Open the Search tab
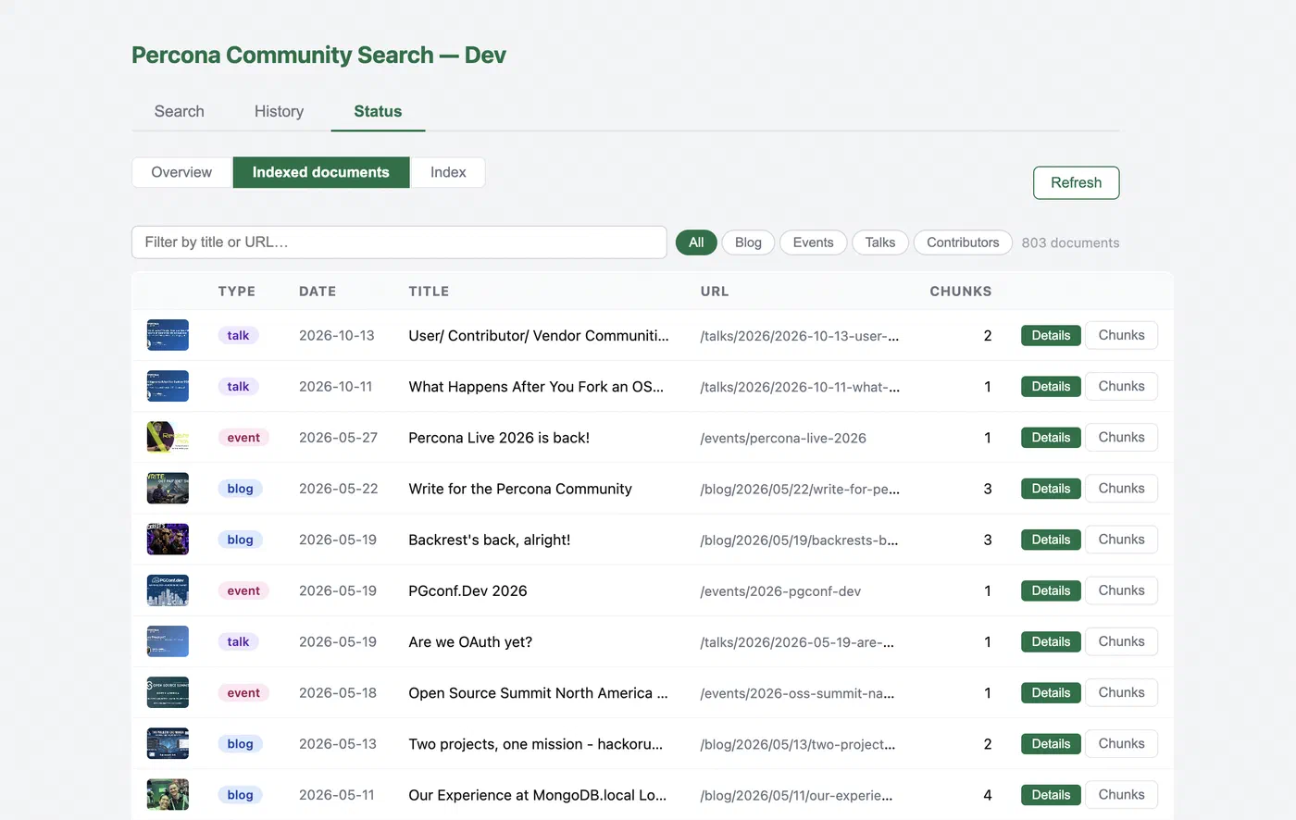The width and height of the screenshot is (1296, 820). 179,111
